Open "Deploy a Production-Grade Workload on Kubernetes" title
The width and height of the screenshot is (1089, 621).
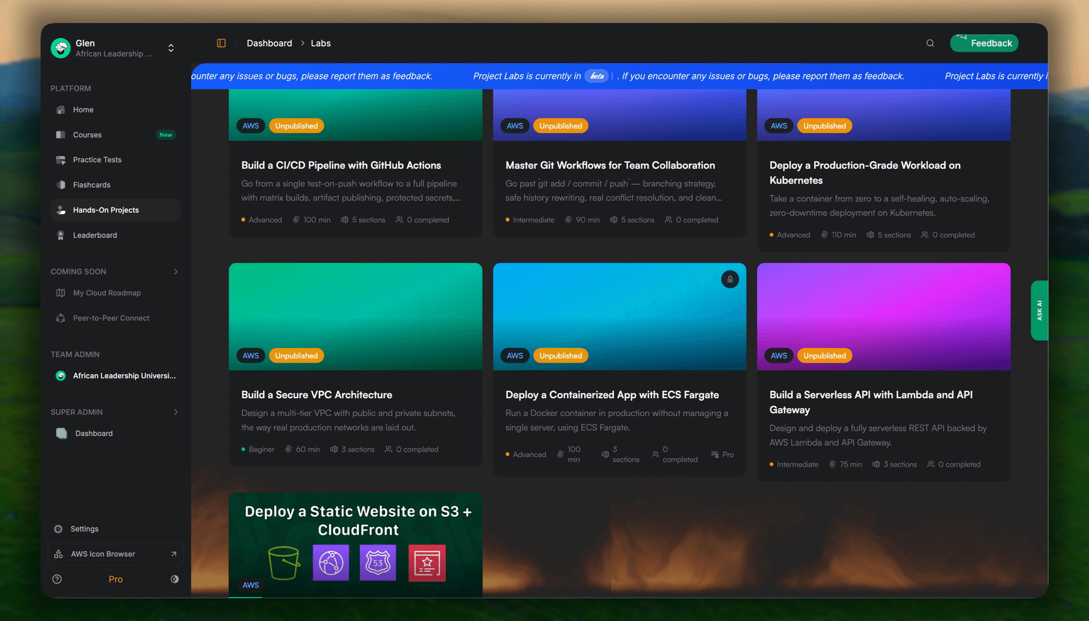click(865, 172)
